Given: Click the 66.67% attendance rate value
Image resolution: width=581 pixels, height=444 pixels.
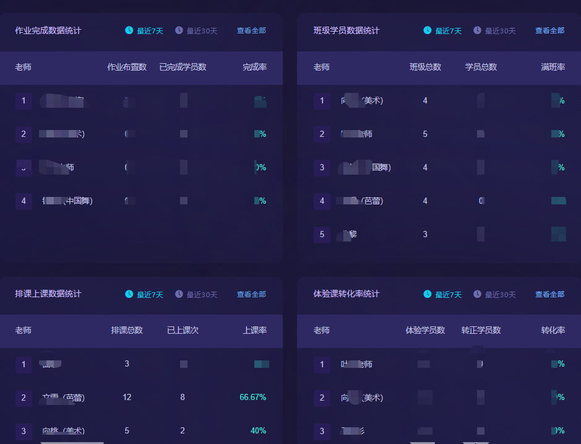Looking at the screenshot, I should tap(252, 398).
